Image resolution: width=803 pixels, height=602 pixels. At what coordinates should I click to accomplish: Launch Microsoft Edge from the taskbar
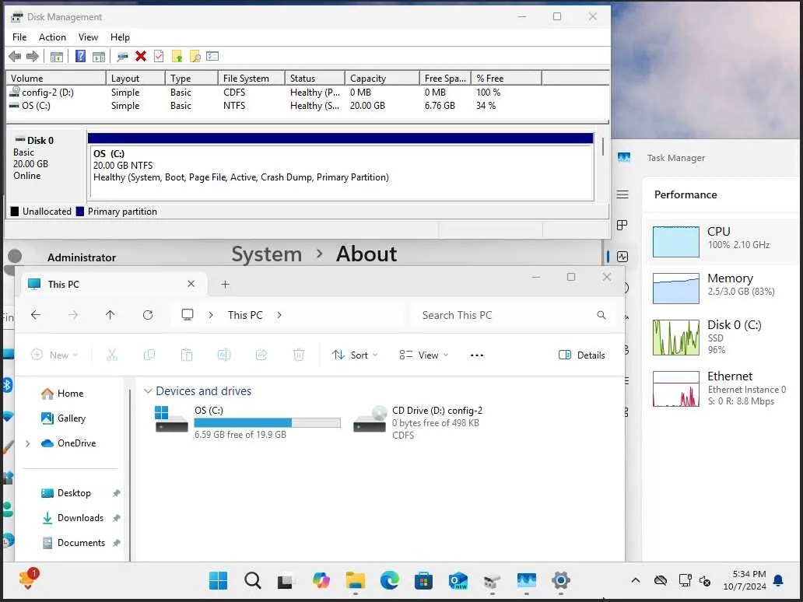389,581
